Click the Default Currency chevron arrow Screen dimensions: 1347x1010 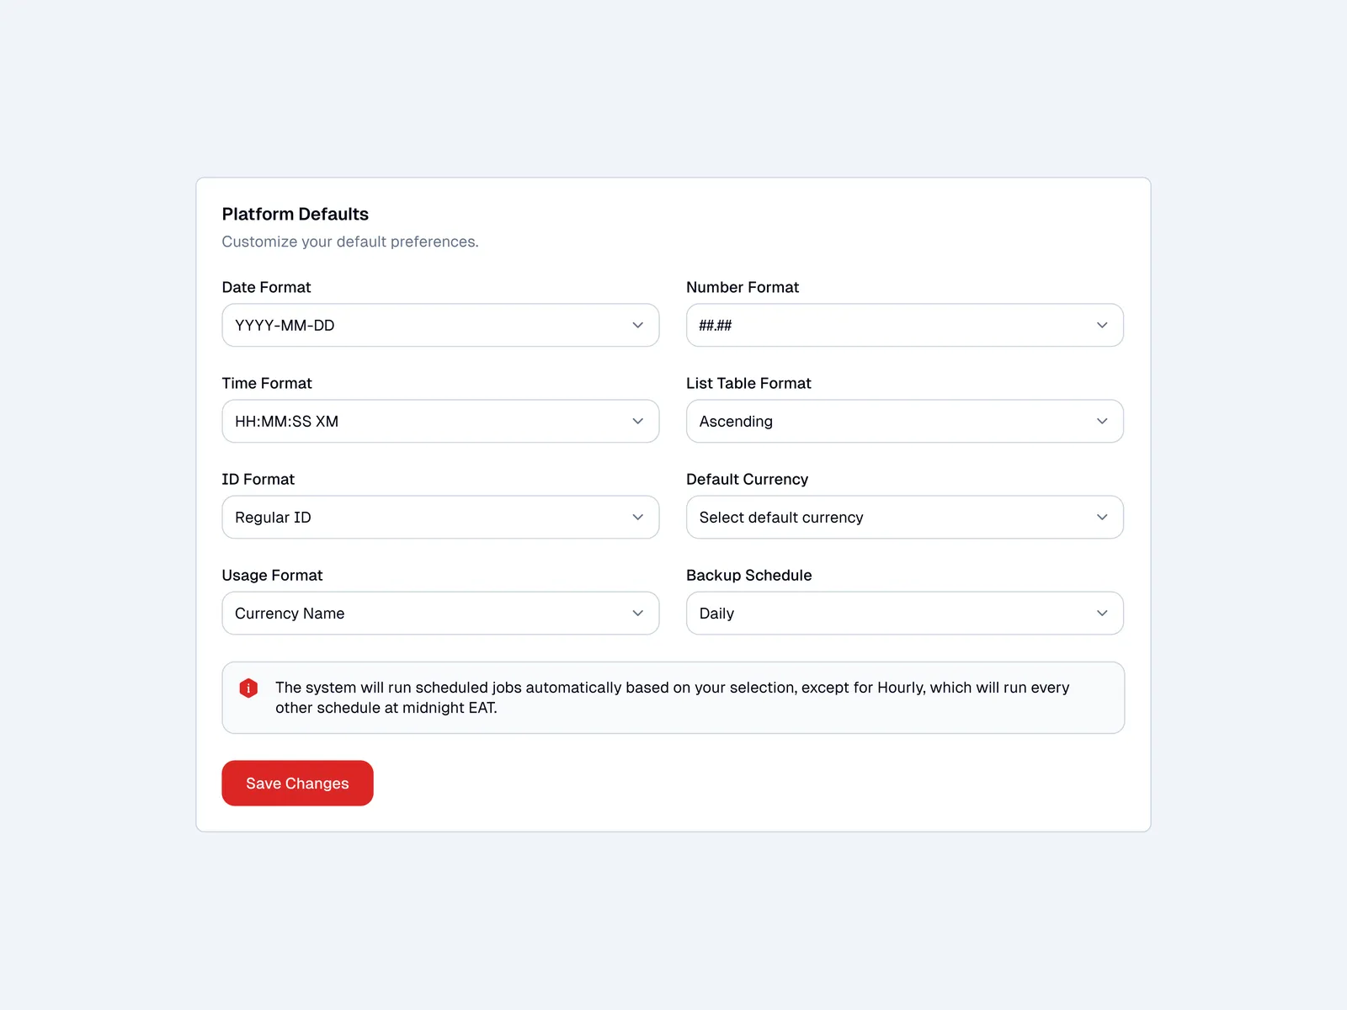[1102, 517]
